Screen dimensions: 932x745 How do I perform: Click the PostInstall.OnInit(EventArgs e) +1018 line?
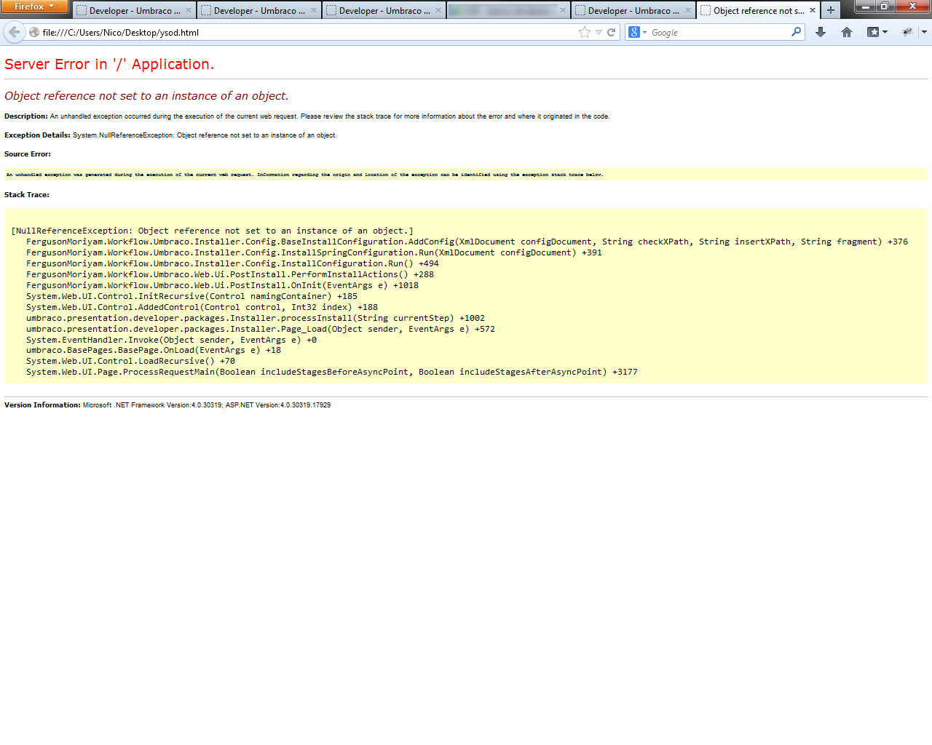tap(222, 285)
